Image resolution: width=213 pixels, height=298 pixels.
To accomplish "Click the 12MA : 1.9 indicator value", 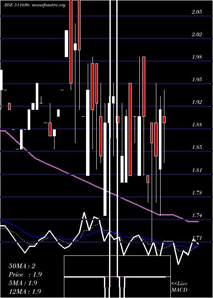I will (25, 292).
